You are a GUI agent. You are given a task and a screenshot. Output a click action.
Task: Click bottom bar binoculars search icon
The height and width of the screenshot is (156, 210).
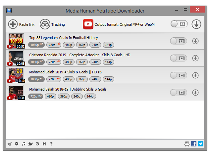[x=44, y=144]
